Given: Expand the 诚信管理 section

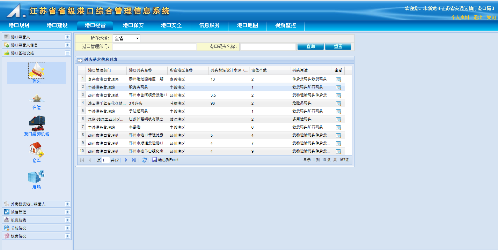Looking at the screenshot, I should coord(67,212).
